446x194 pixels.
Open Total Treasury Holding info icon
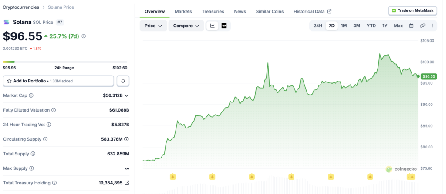[x=54, y=183]
